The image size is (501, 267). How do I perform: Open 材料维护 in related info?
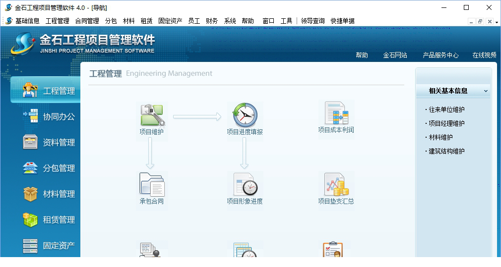tap(440, 138)
